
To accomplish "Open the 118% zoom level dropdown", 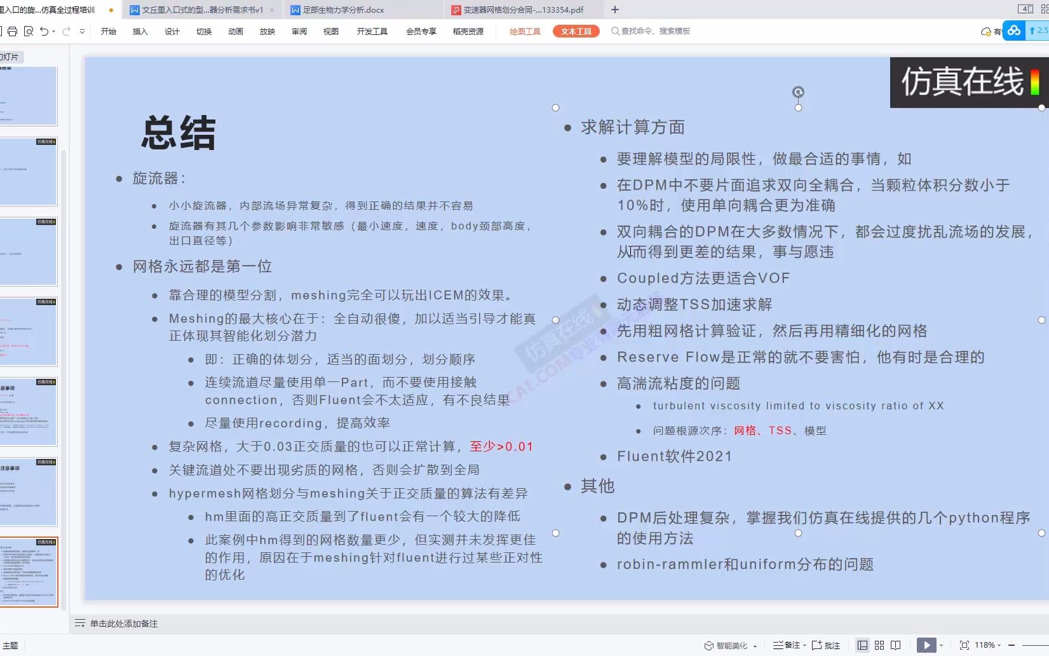I will [987, 645].
